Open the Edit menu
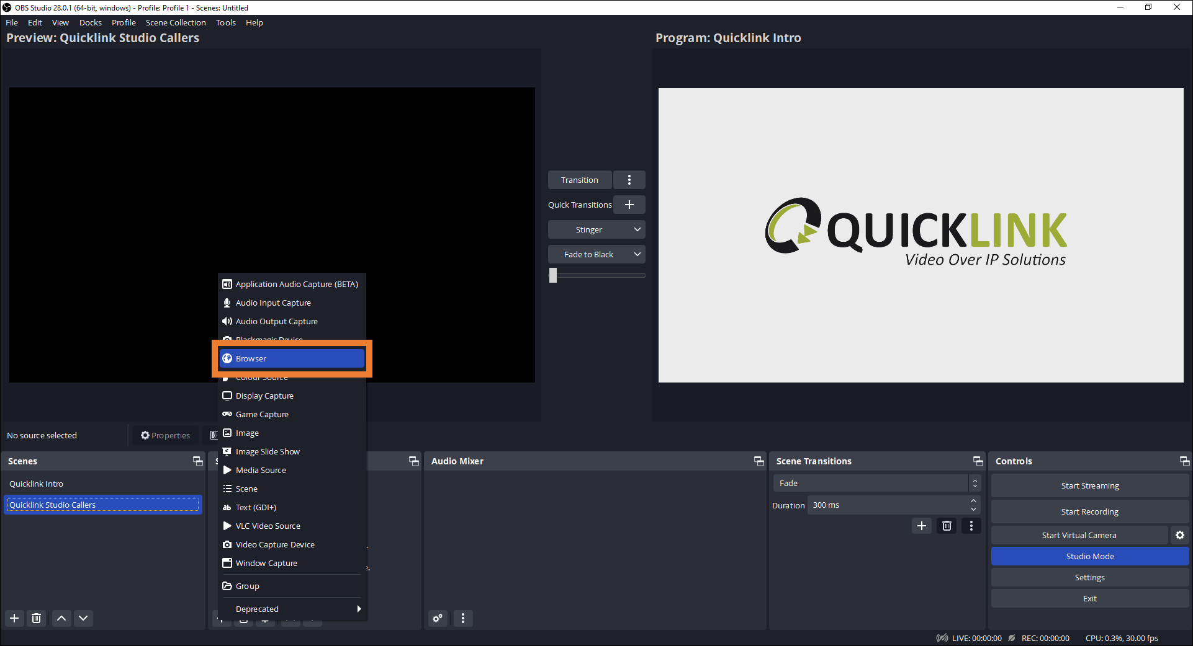The image size is (1193, 646). (35, 22)
